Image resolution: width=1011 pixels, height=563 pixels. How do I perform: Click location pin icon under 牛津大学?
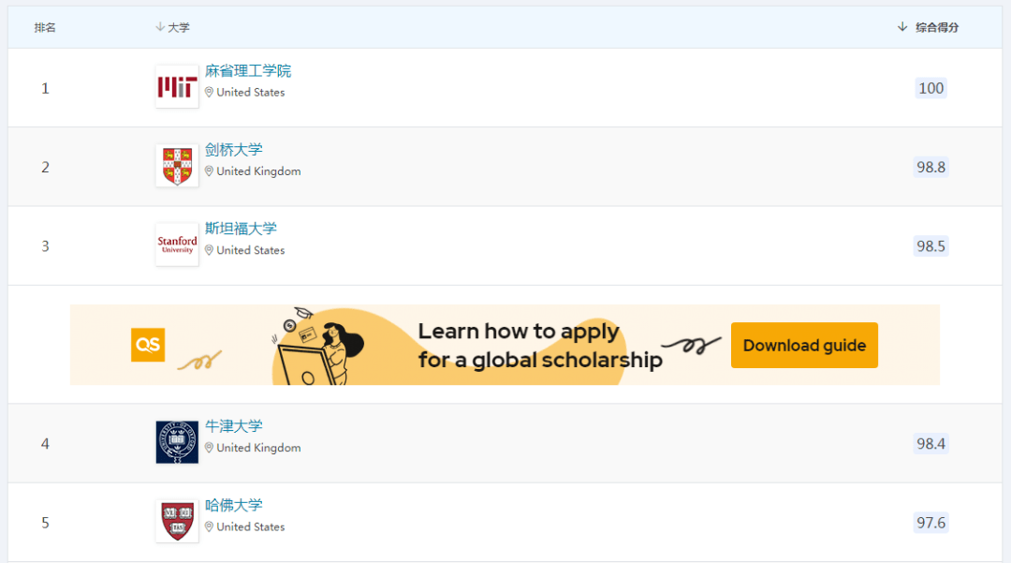[x=210, y=448]
